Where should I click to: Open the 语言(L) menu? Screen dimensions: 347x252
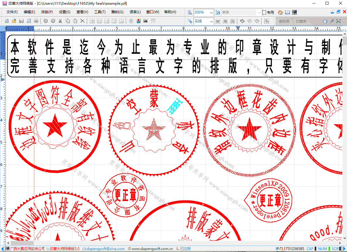tap(135, 12)
